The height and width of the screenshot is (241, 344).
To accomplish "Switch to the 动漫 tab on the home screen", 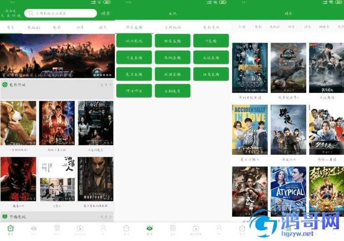I will pos(80,27).
